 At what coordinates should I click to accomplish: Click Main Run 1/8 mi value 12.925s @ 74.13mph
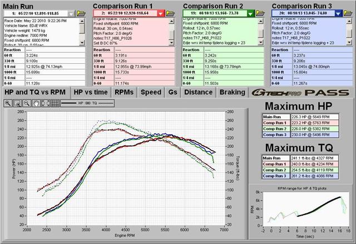55,67
